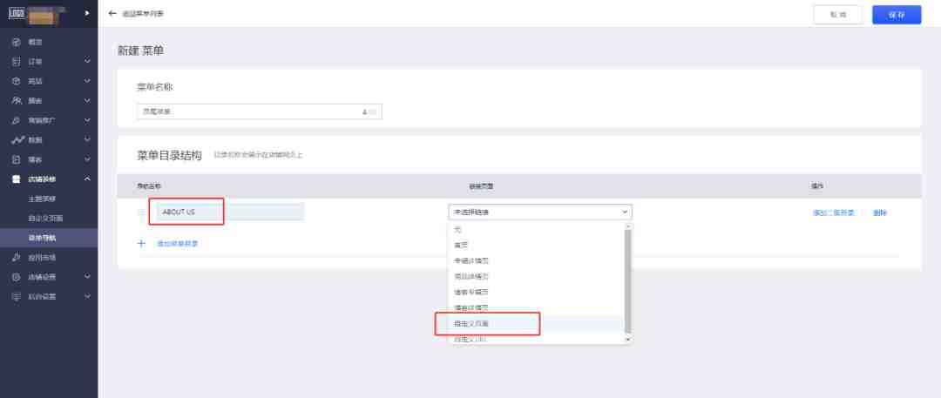Click the 删除 delete link for ABOUT US

coord(880,212)
